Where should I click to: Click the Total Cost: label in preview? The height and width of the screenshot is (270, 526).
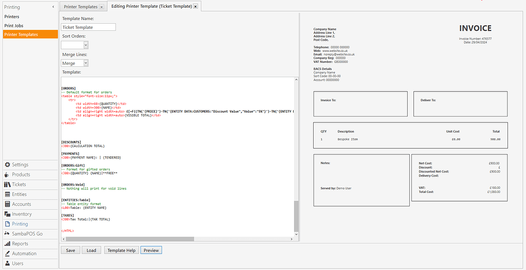click(x=426, y=192)
